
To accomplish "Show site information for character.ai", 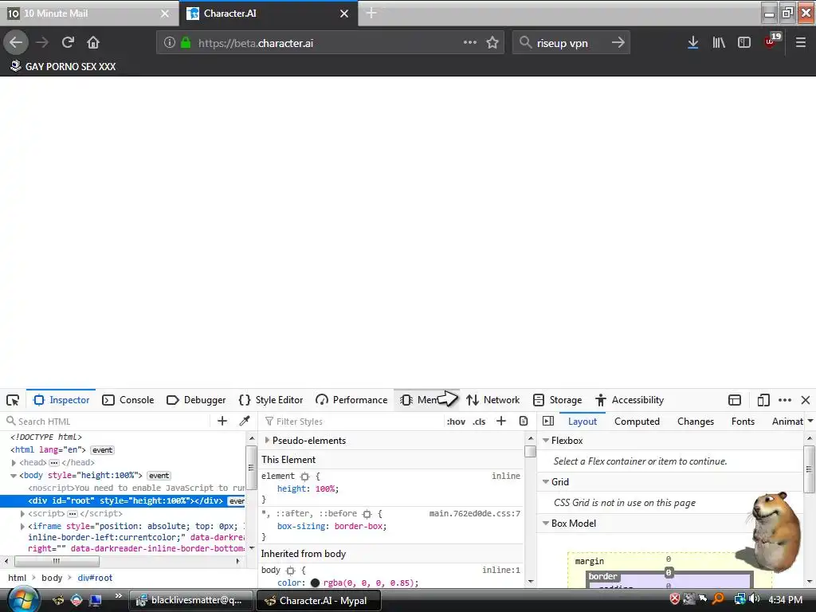I will pos(170,43).
